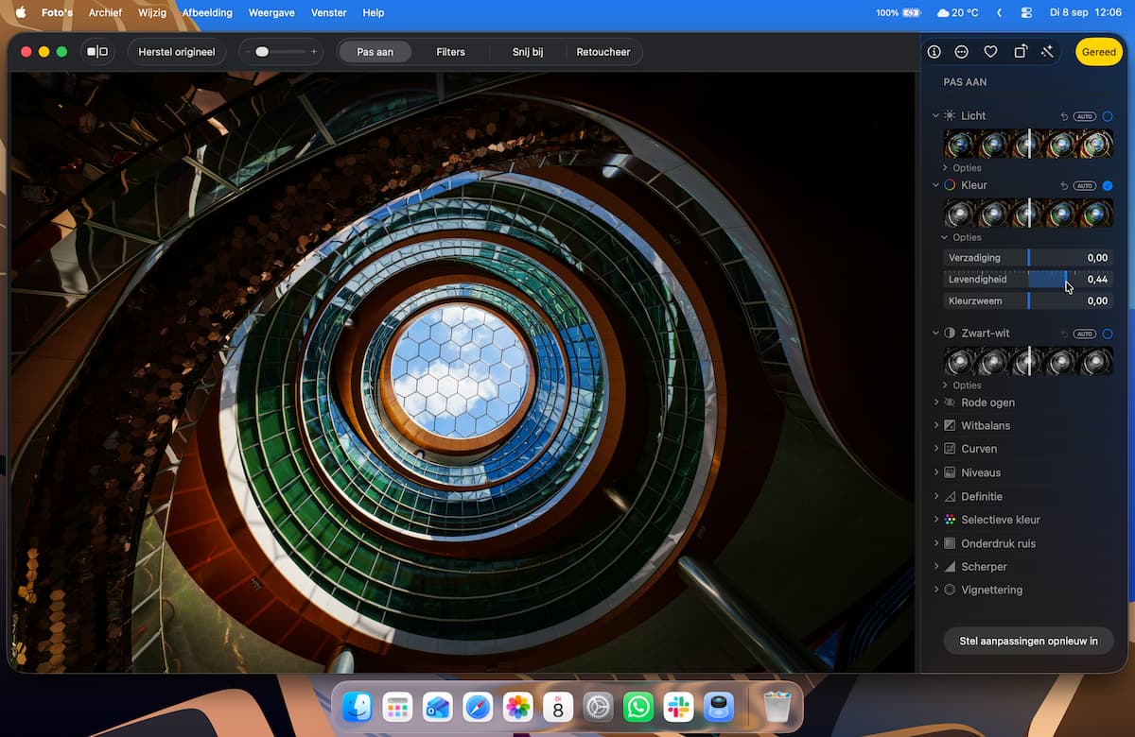Click the Verzadiging slider

(1029, 258)
